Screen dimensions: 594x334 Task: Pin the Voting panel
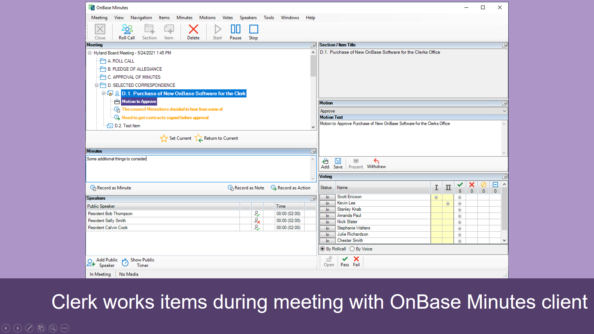point(505,177)
